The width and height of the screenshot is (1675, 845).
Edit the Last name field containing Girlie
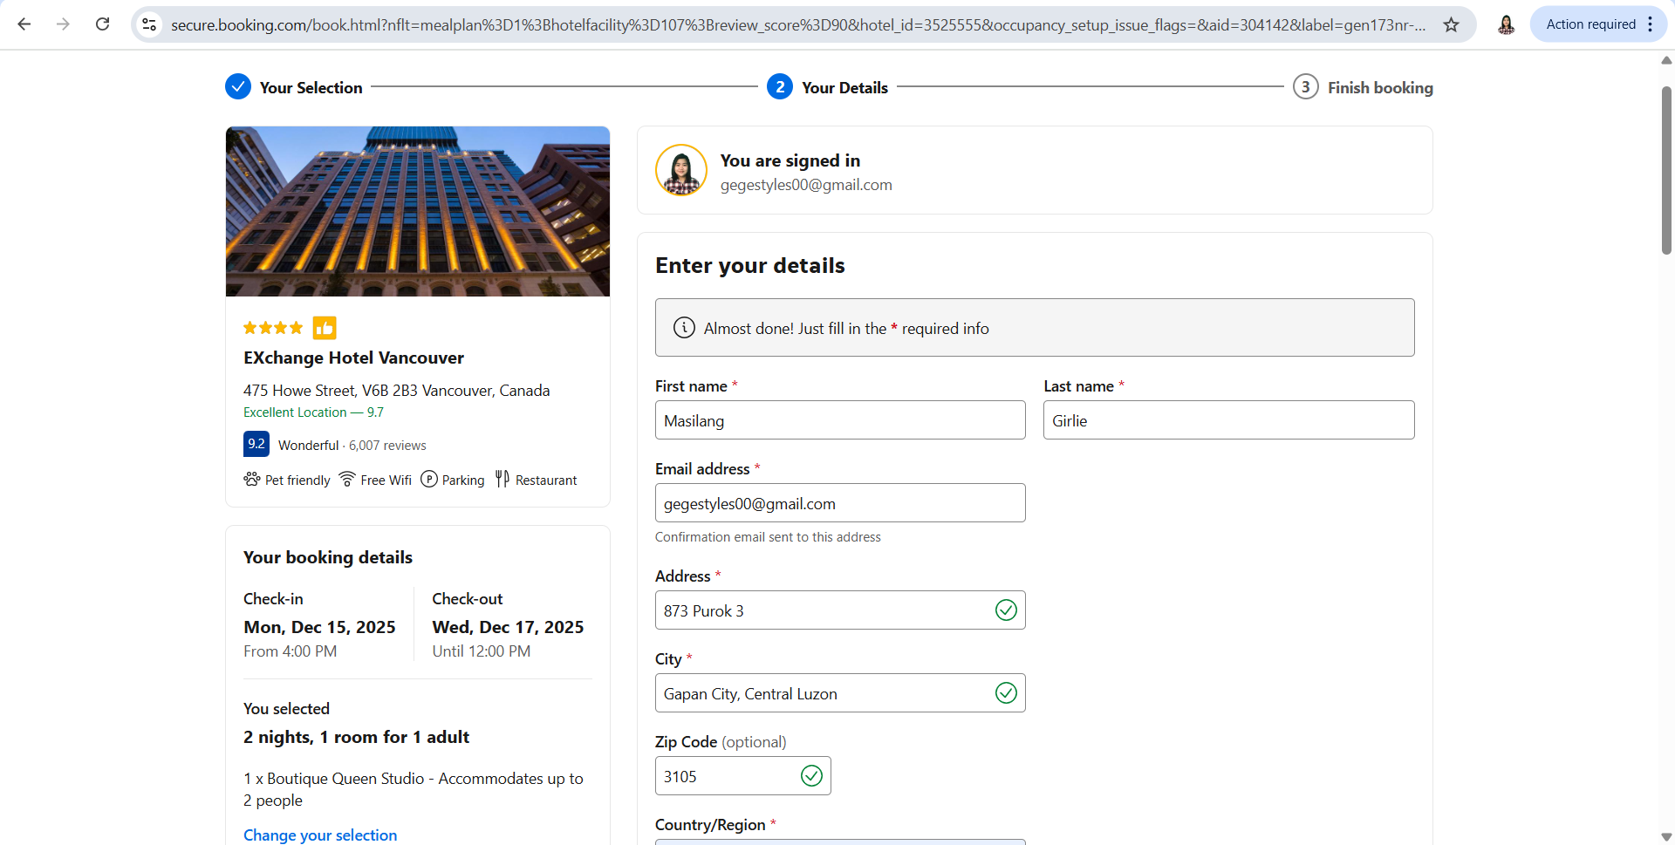1227,420
